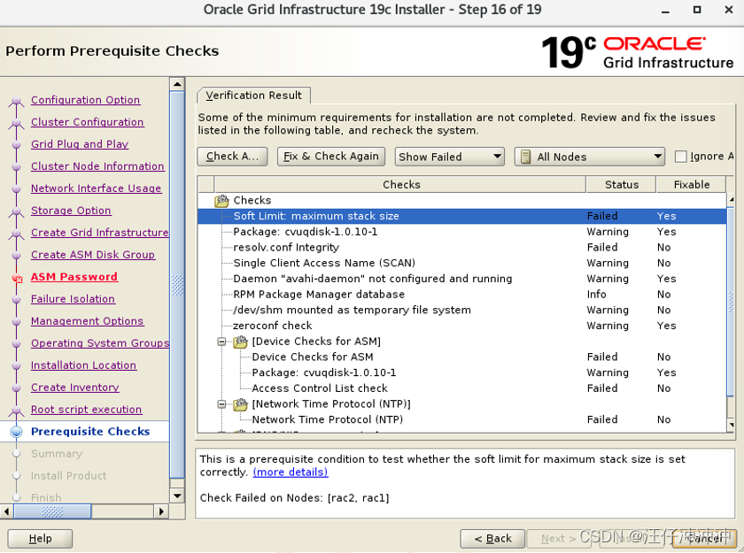The width and height of the screenshot is (744, 553).
Task: Open the Operating System Groups step
Action: (x=99, y=343)
